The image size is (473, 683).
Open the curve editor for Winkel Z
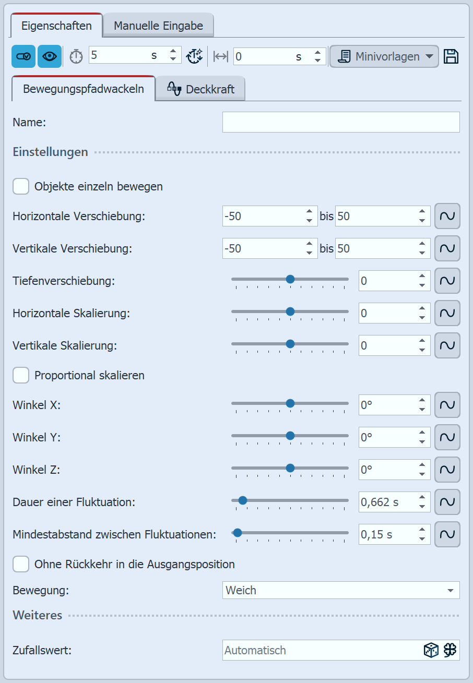(x=447, y=470)
